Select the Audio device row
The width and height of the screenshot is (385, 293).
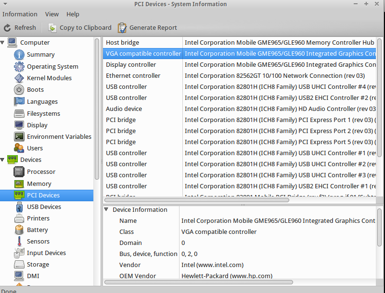[124, 109]
